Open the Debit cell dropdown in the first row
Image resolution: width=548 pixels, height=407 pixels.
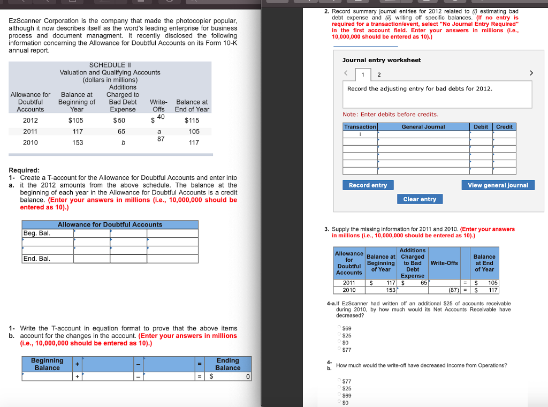pos(479,133)
